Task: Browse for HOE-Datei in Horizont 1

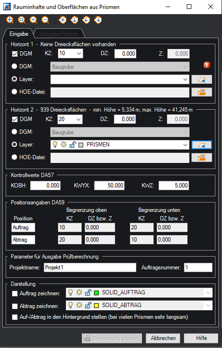Action: tap(202, 92)
